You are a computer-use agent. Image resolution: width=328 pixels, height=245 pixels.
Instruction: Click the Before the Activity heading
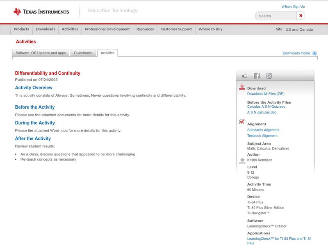[35, 107]
